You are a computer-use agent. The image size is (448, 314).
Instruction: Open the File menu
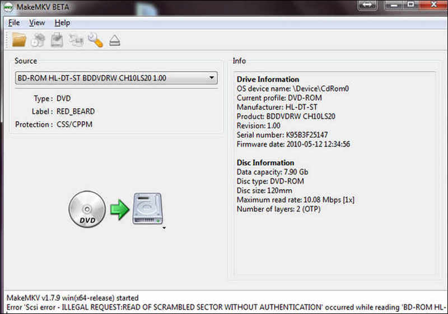(x=14, y=22)
